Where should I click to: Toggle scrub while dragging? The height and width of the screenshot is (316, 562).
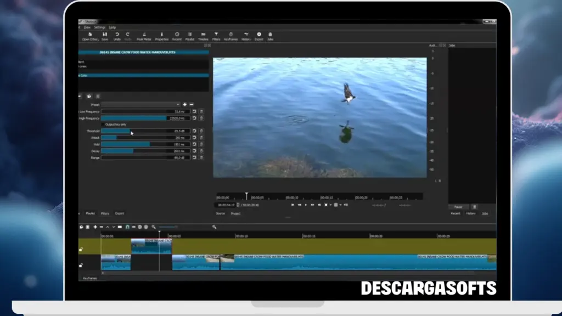(133, 226)
